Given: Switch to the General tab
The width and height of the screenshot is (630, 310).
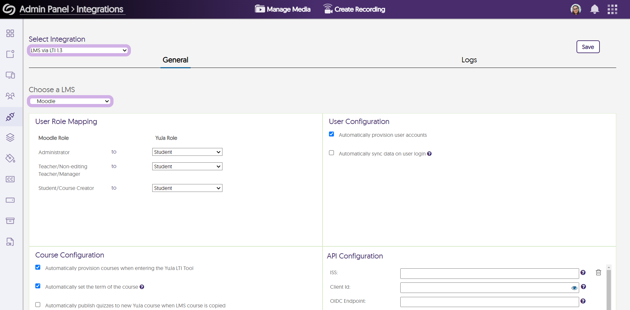Looking at the screenshot, I should click(x=176, y=60).
